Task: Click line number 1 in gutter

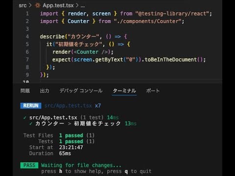Action: (x=27, y=14)
